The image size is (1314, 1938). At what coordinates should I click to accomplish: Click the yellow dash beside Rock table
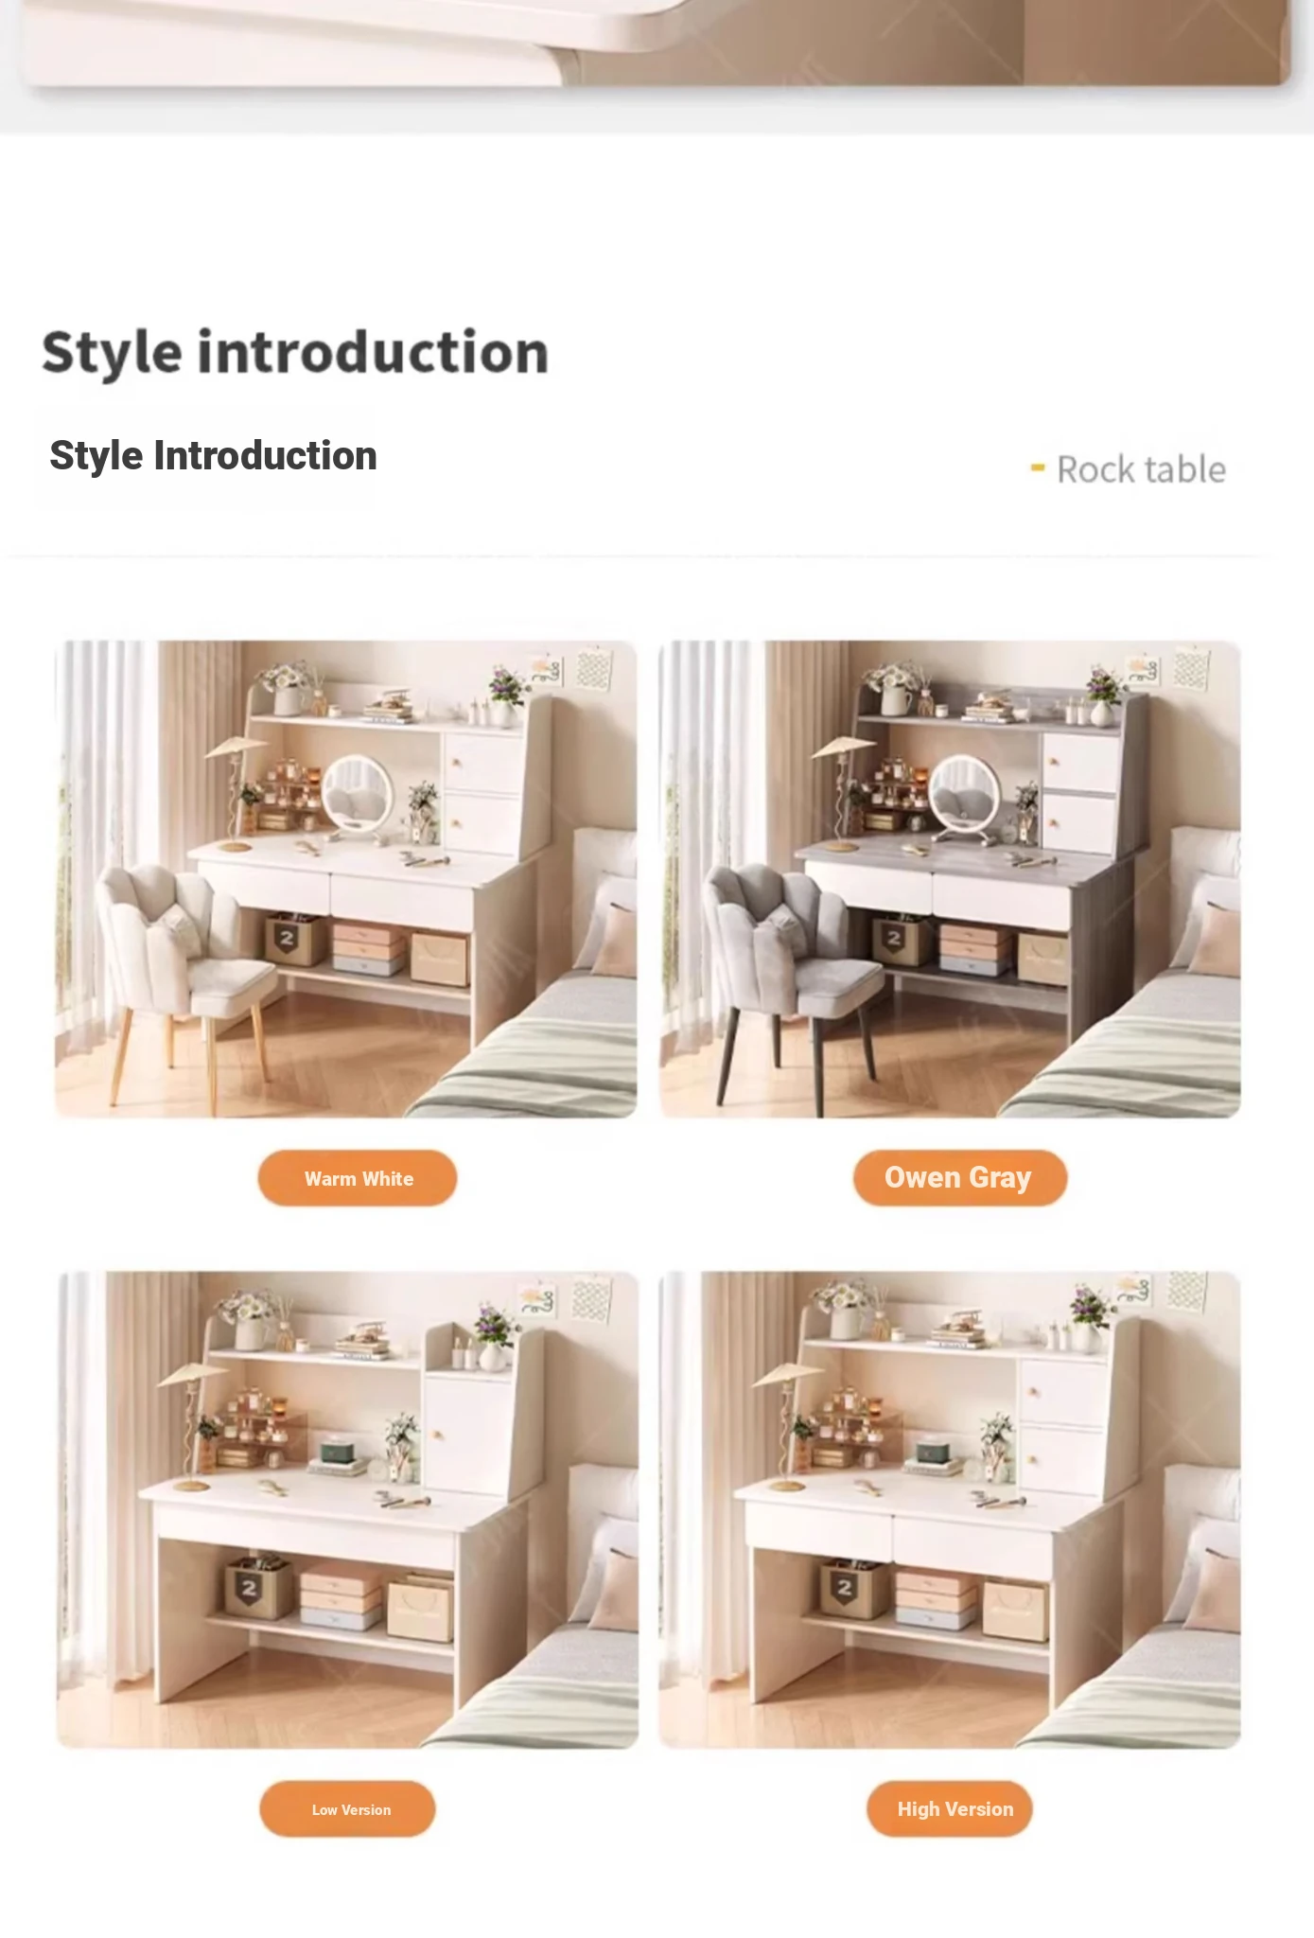coord(1038,467)
